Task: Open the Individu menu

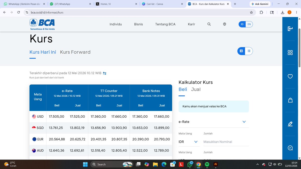Action: (116, 24)
